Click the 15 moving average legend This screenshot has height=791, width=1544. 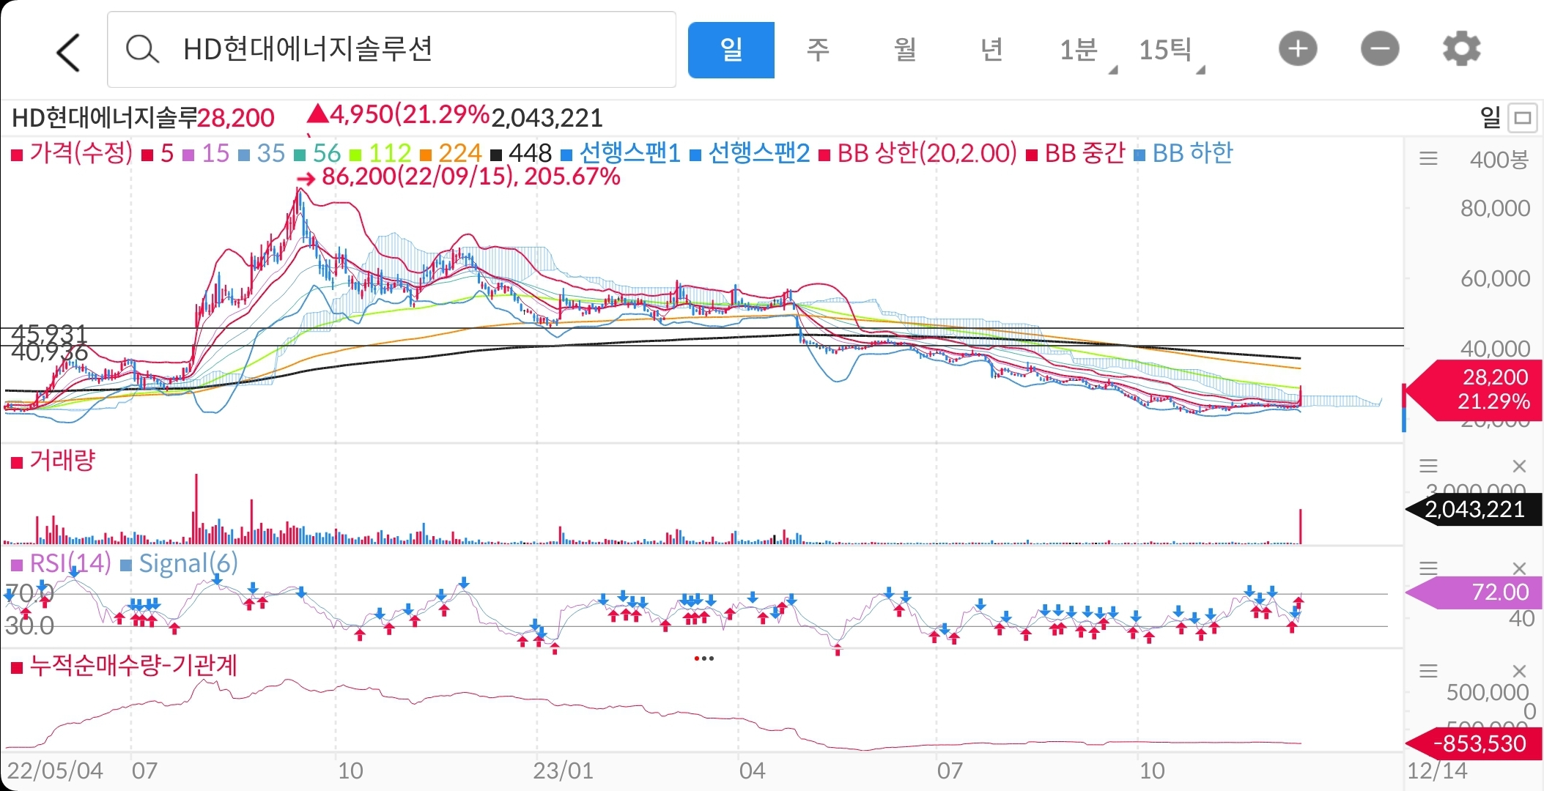pos(207,153)
